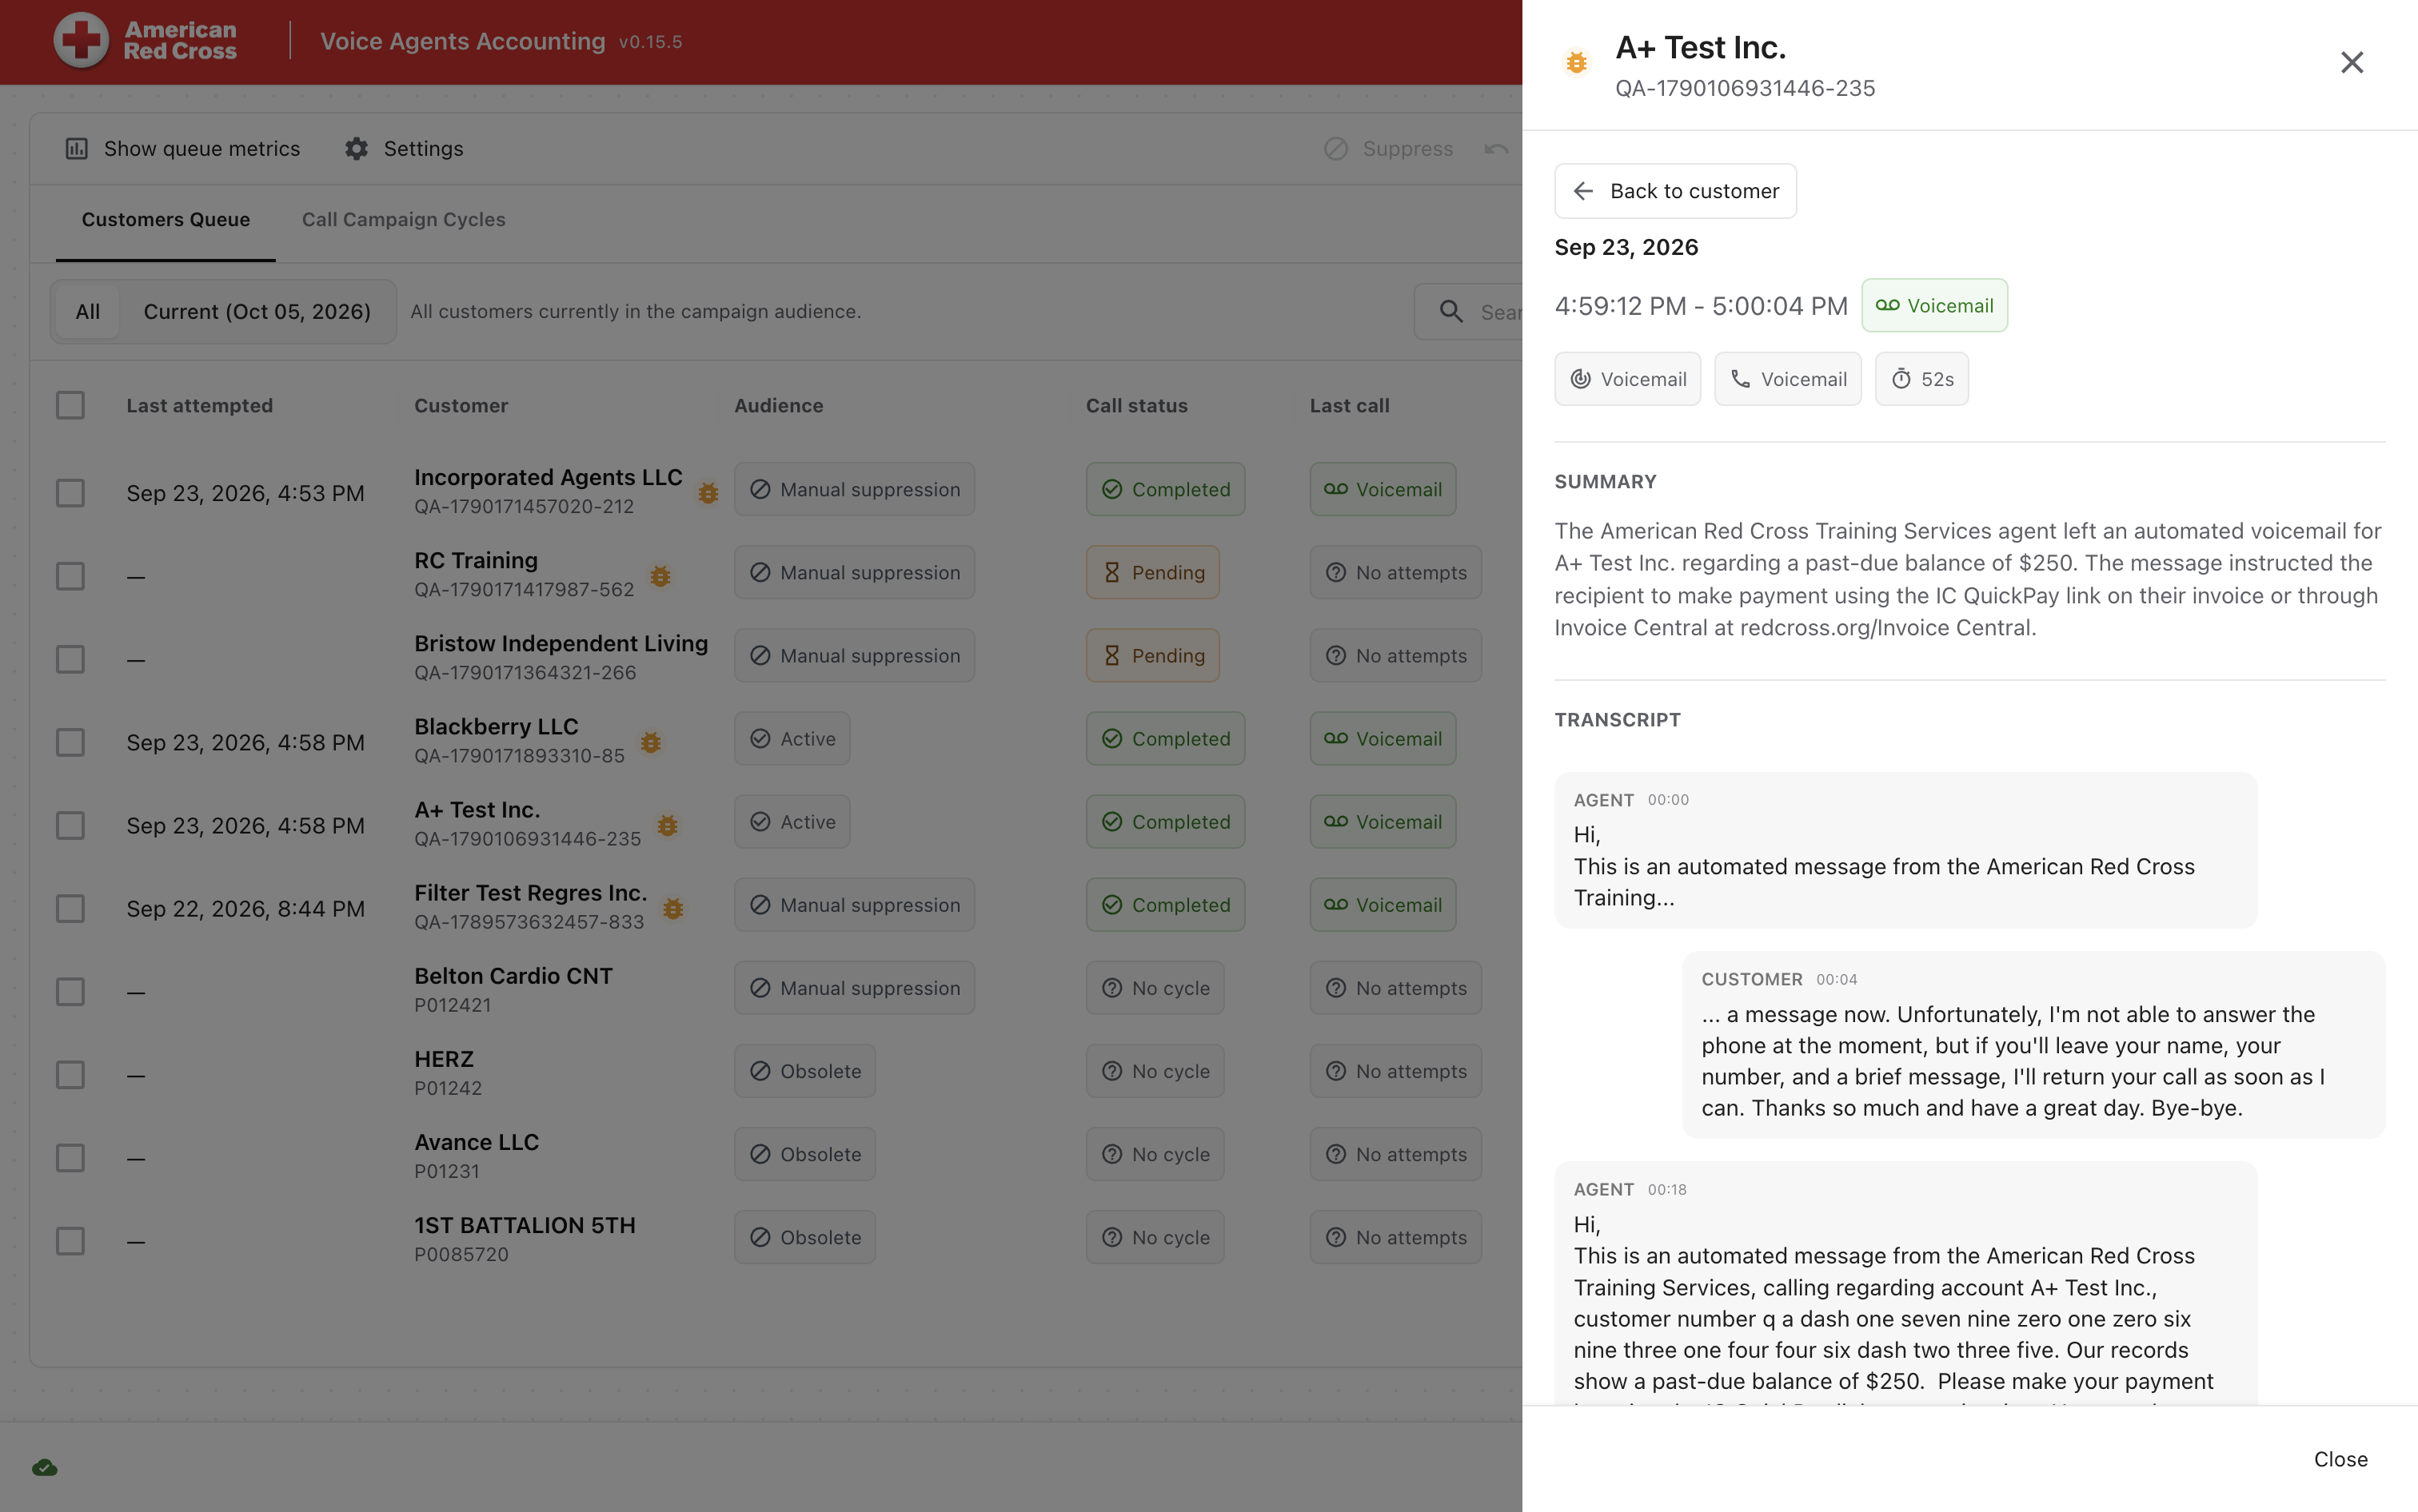Click the bug icon beside A+ Test Inc. header
This screenshot has width=2418, height=1512.
(x=1577, y=63)
